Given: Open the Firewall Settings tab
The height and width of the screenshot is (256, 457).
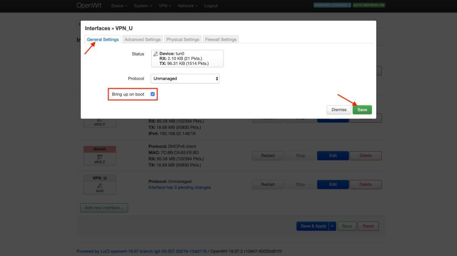Looking at the screenshot, I should 221,40.
